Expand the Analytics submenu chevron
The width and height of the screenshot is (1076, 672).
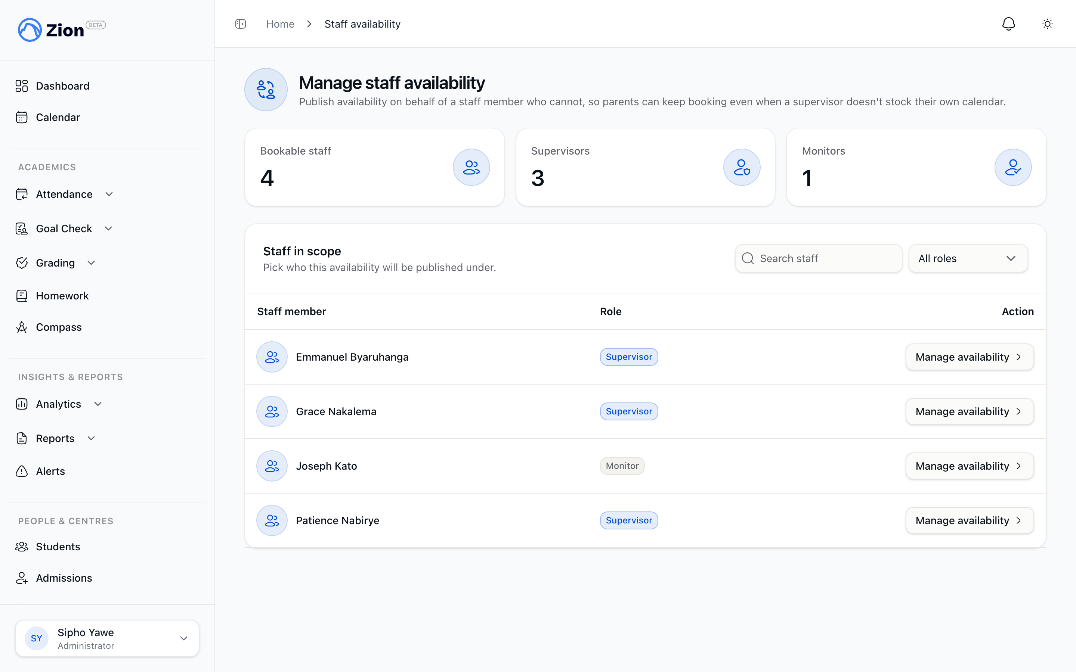(98, 404)
